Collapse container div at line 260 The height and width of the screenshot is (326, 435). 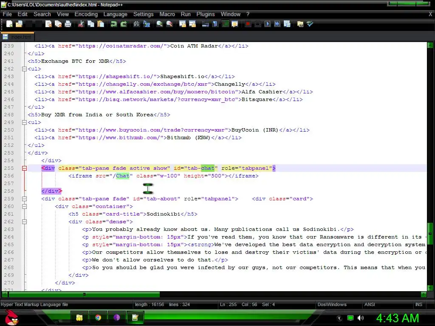(24, 206)
